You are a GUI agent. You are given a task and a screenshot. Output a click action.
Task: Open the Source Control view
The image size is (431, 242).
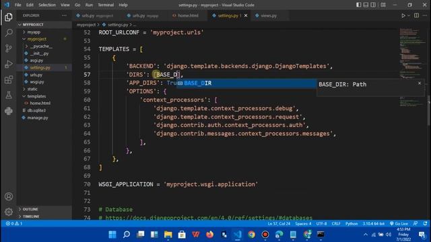click(x=9, y=48)
